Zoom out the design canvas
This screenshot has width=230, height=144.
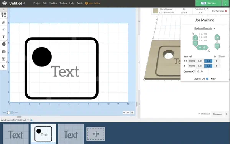click(x=124, y=113)
